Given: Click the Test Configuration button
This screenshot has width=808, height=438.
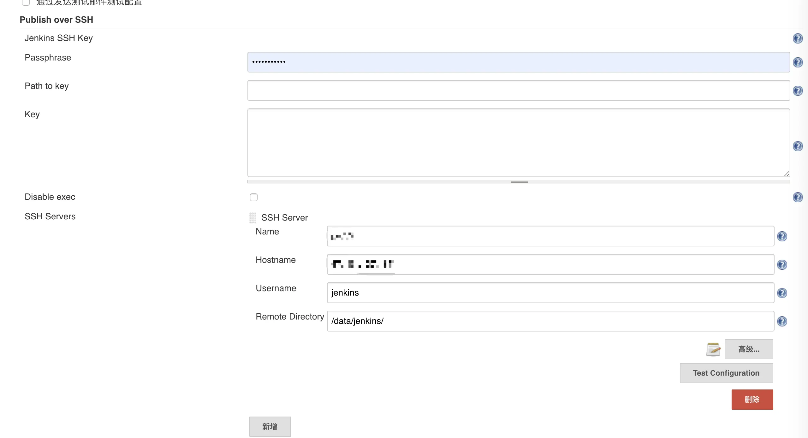Looking at the screenshot, I should point(726,373).
